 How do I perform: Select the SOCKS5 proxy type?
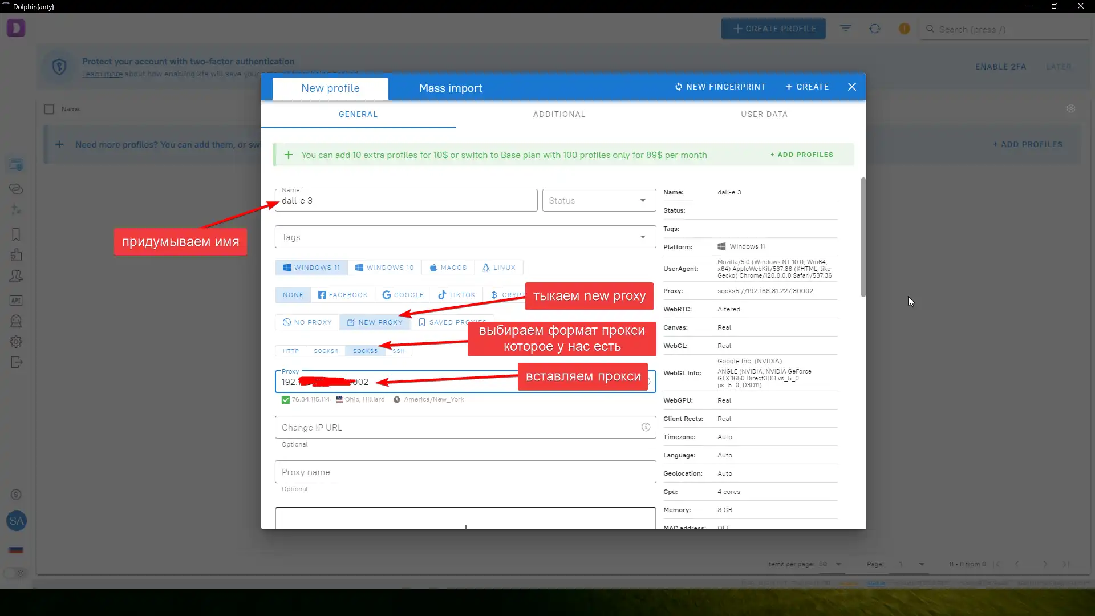coord(365,351)
